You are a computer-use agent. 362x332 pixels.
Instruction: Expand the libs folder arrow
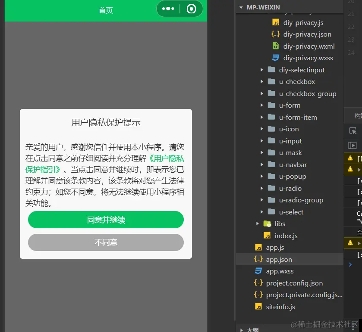pos(257,223)
